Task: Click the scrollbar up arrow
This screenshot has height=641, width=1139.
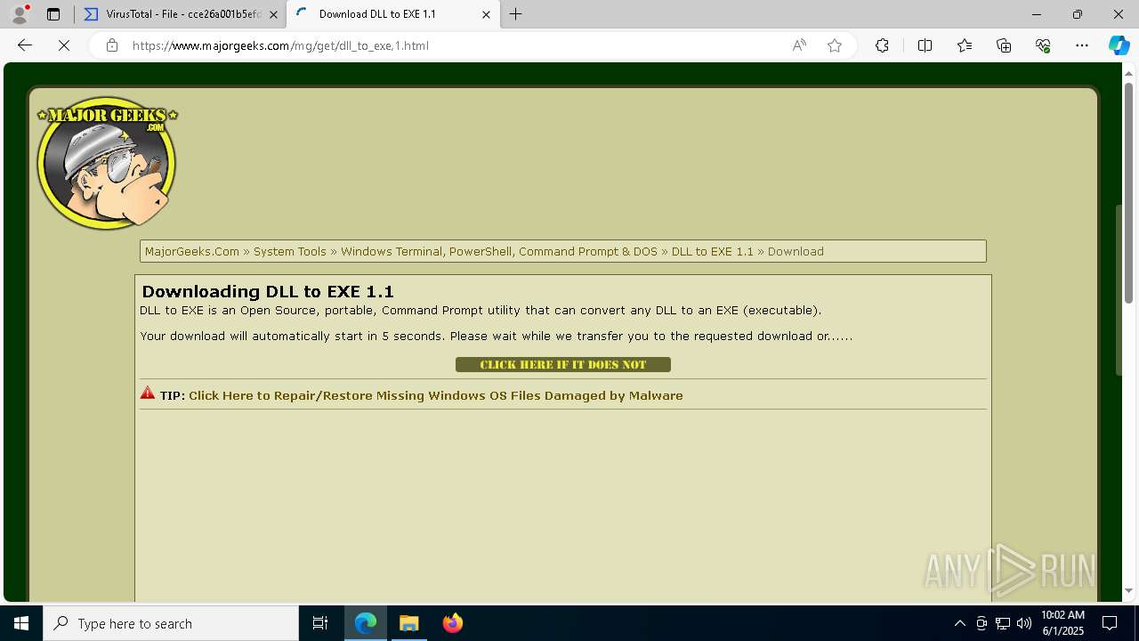Action: (x=1128, y=72)
